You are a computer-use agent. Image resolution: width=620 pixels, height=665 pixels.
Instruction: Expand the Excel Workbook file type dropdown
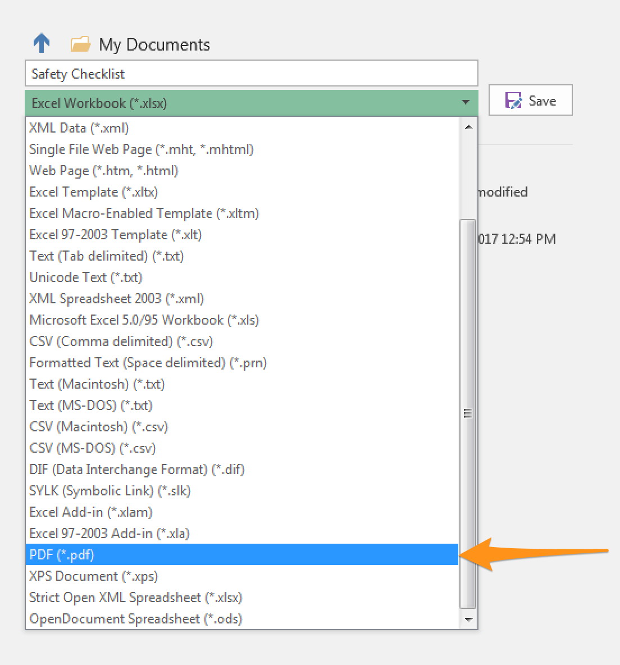tap(465, 103)
